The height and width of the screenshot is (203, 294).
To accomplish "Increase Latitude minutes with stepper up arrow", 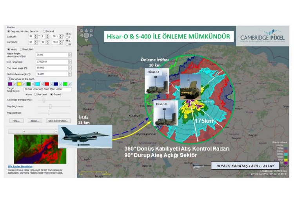I will 47,35.
